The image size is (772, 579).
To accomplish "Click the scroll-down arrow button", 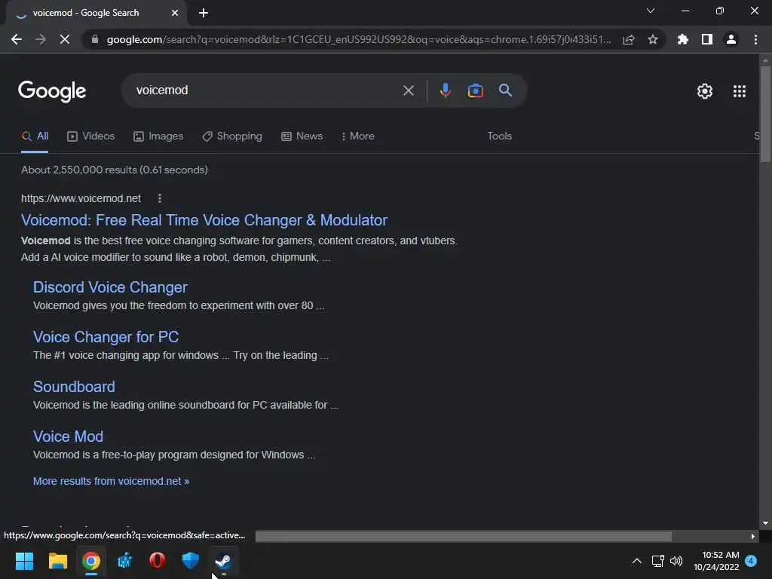I will [x=765, y=524].
